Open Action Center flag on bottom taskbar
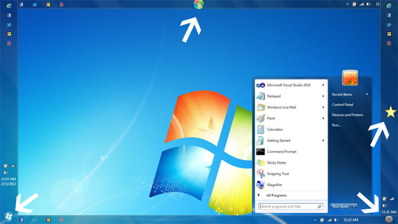The image size is (398, 224). 322,220
